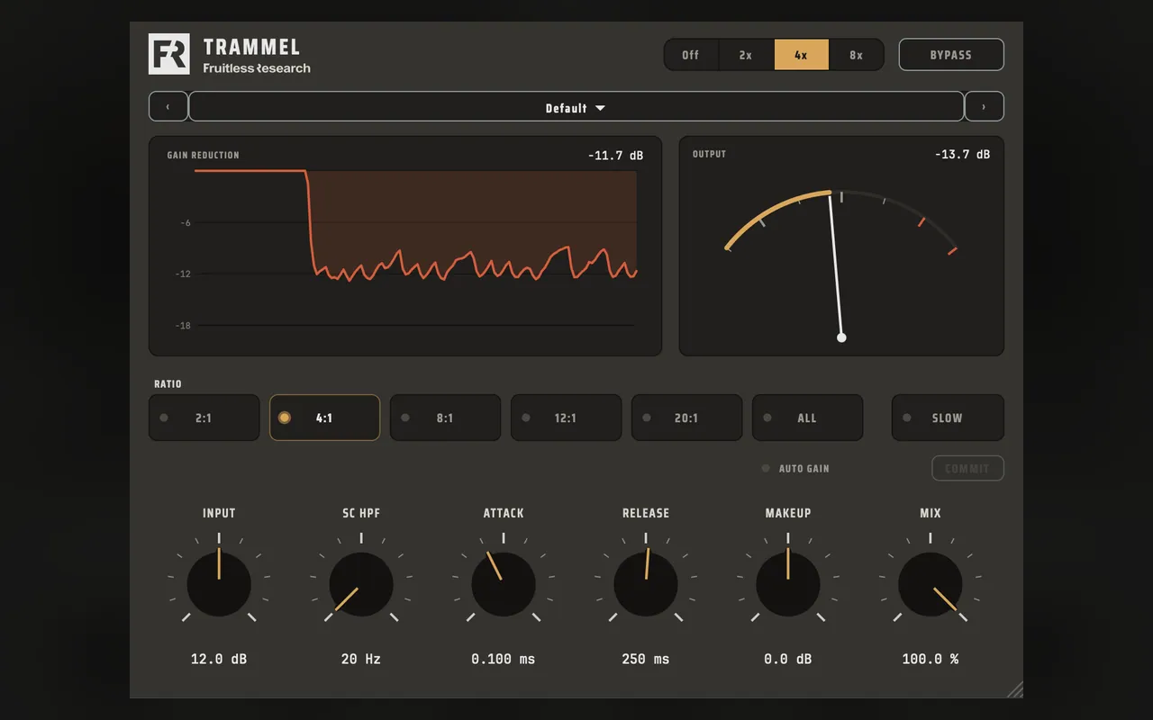Click the 0.0 dB makeup value
The width and height of the screenshot is (1153, 720).
(788, 659)
